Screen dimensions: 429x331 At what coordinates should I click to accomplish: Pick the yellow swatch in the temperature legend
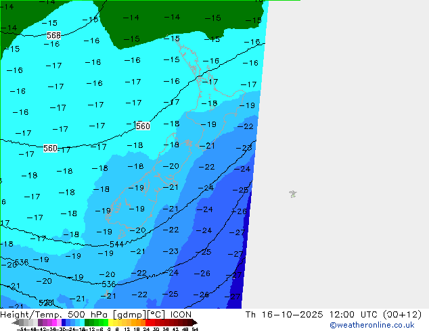(110, 323)
